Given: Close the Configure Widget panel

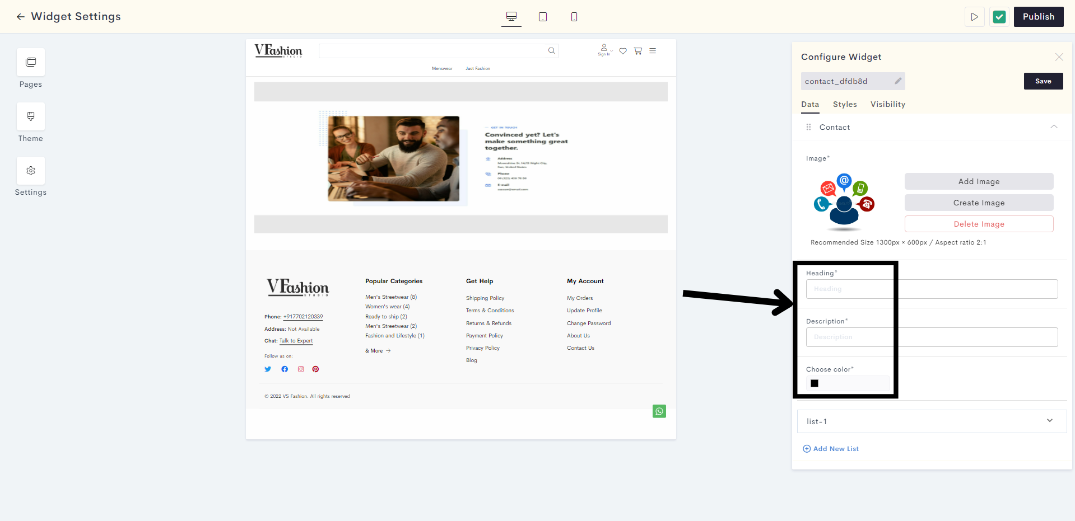Looking at the screenshot, I should (x=1059, y=57).
